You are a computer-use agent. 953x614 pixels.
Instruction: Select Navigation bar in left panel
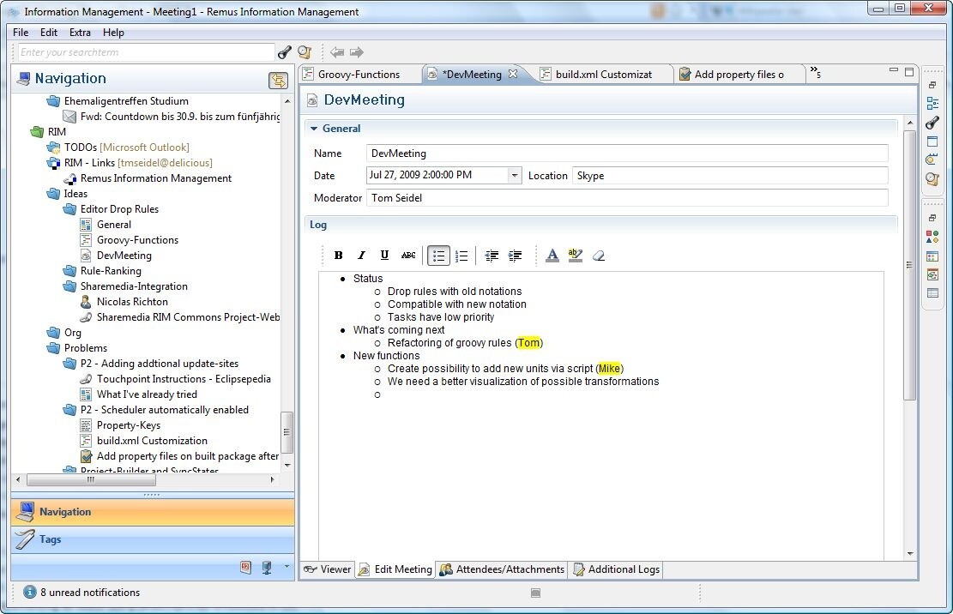coord(153,512)
